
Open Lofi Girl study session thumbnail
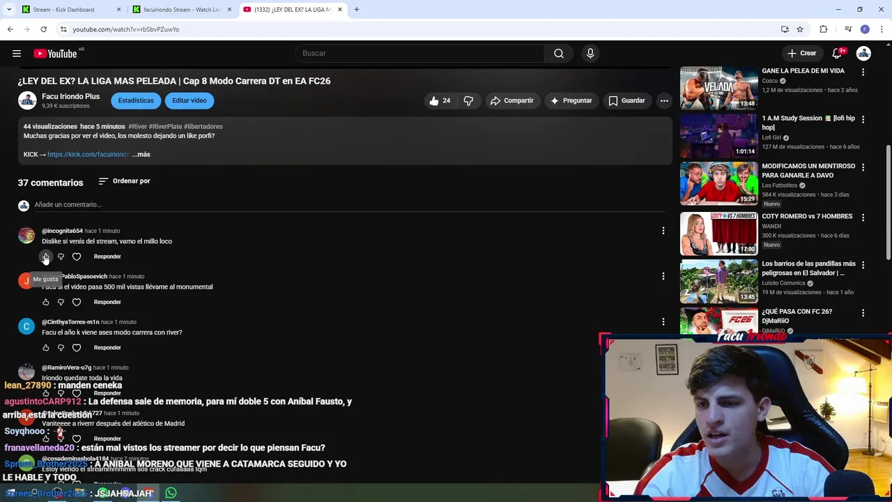coord(718,136)
